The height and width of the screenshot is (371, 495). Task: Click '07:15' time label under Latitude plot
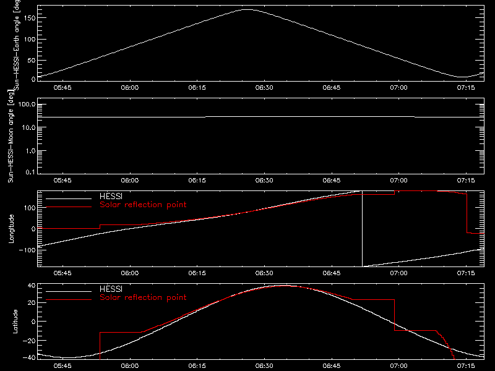[466, 366]
